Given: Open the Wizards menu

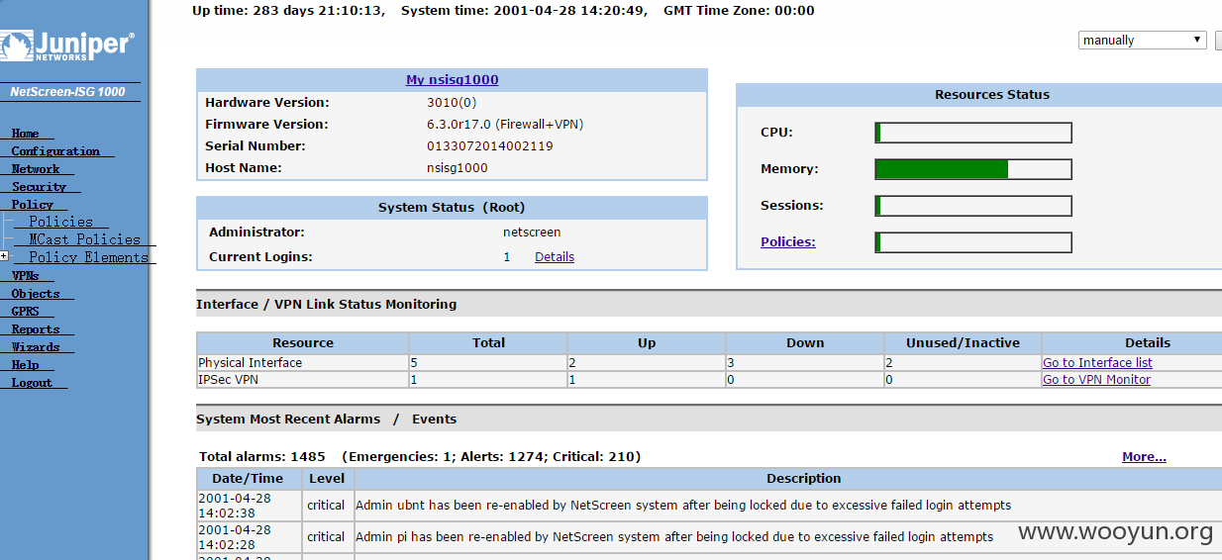Looking at the screenshot, I should coord(36,347).
